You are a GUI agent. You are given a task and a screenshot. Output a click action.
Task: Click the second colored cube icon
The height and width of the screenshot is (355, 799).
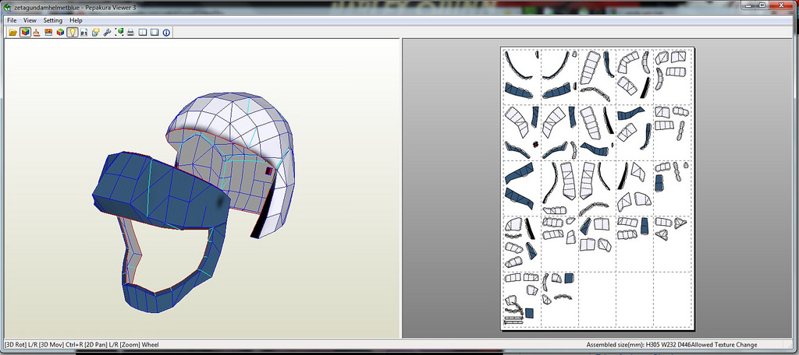click(61, 33)
